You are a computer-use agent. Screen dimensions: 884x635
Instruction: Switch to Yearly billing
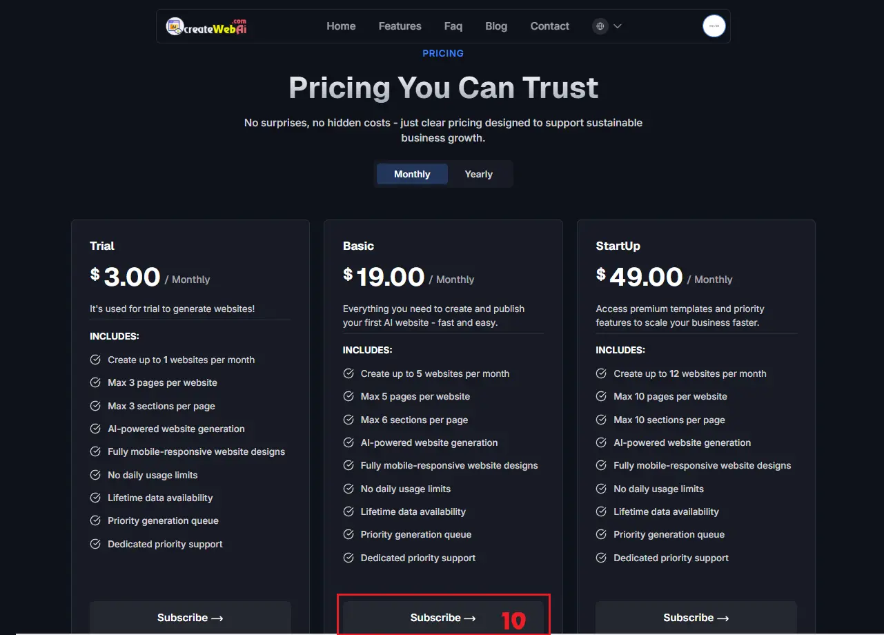click(478, 174)
